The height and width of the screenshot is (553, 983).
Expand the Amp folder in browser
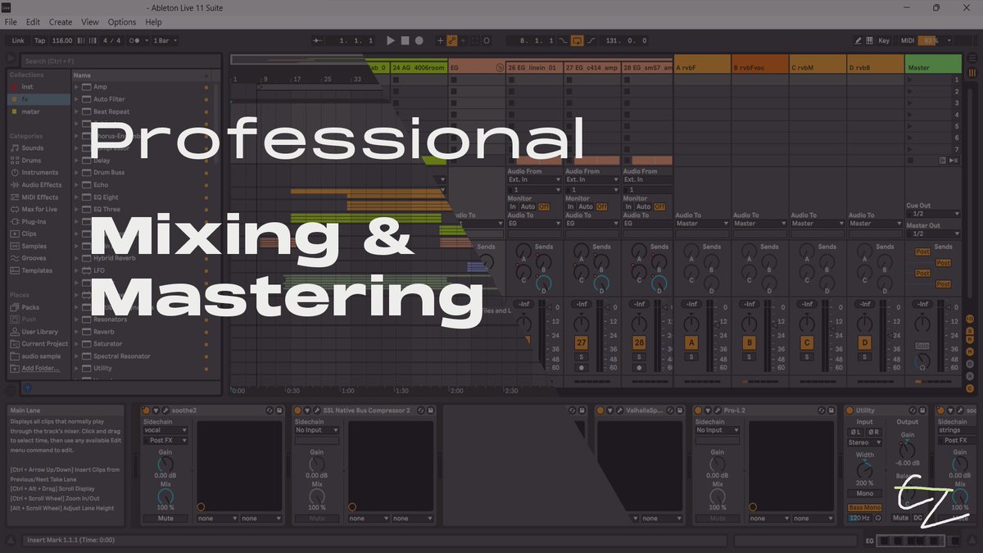pos(76,87)
